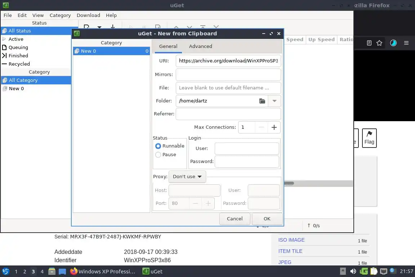The image size is (415, 277).
Task: Switch to the Advanced tab
Action: (x=200, y=46)
